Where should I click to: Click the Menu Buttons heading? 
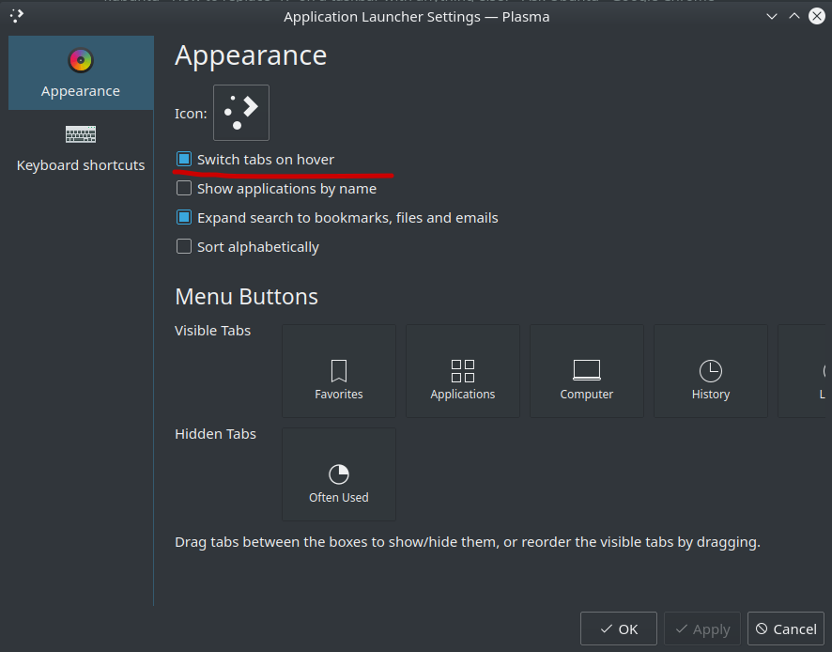[x=247, y=296]
